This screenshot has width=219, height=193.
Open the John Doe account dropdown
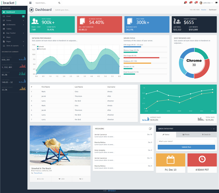(207, 3)
